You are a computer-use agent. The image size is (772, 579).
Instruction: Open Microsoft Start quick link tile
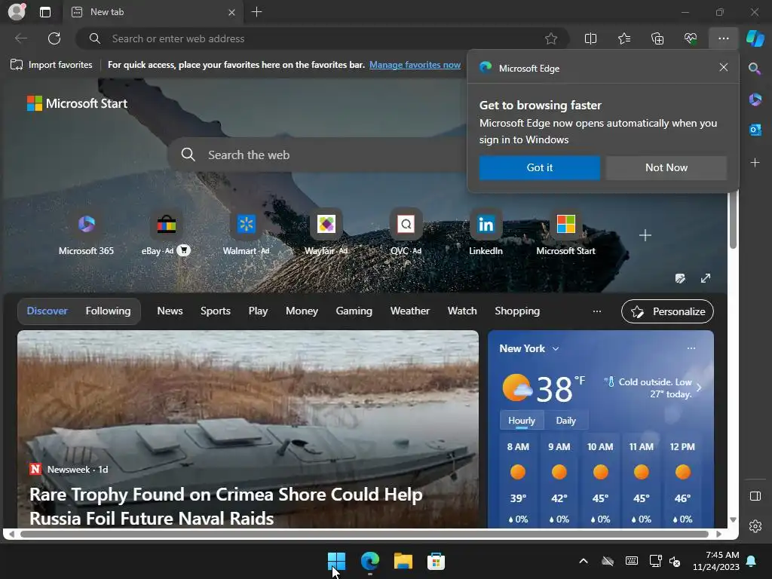[x=565, y=233]
